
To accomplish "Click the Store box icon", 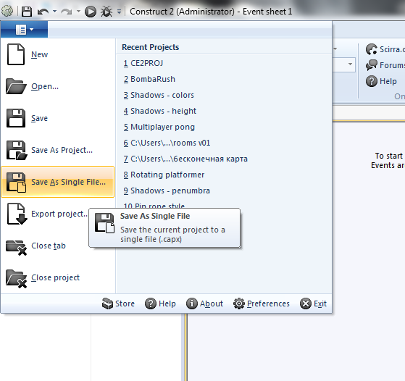I will click(107, 303).
